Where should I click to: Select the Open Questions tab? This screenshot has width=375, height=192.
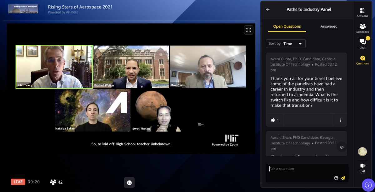coord(287,26)
